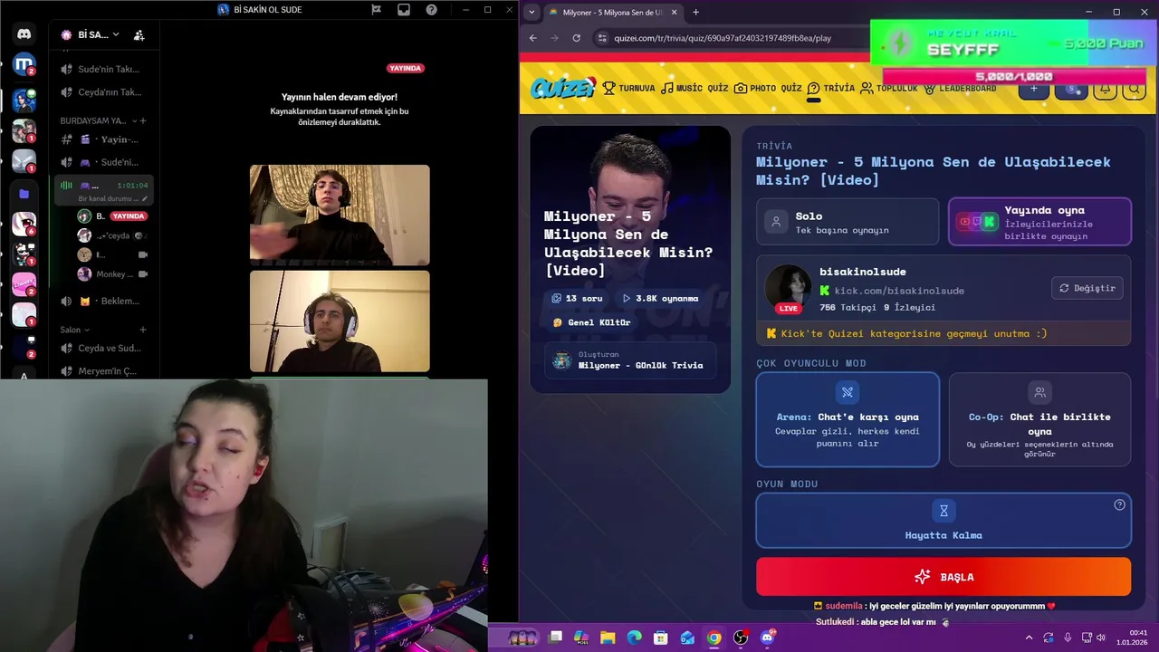This screenshot has width=1159, height=652.
Task: Select Yayında oyna mode
Action: (x=1039, y=222)
